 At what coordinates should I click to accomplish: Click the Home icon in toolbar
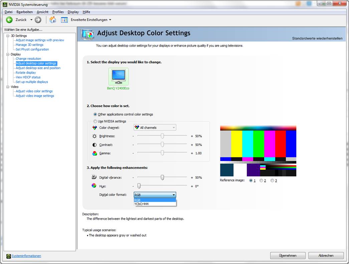[53, 20]
